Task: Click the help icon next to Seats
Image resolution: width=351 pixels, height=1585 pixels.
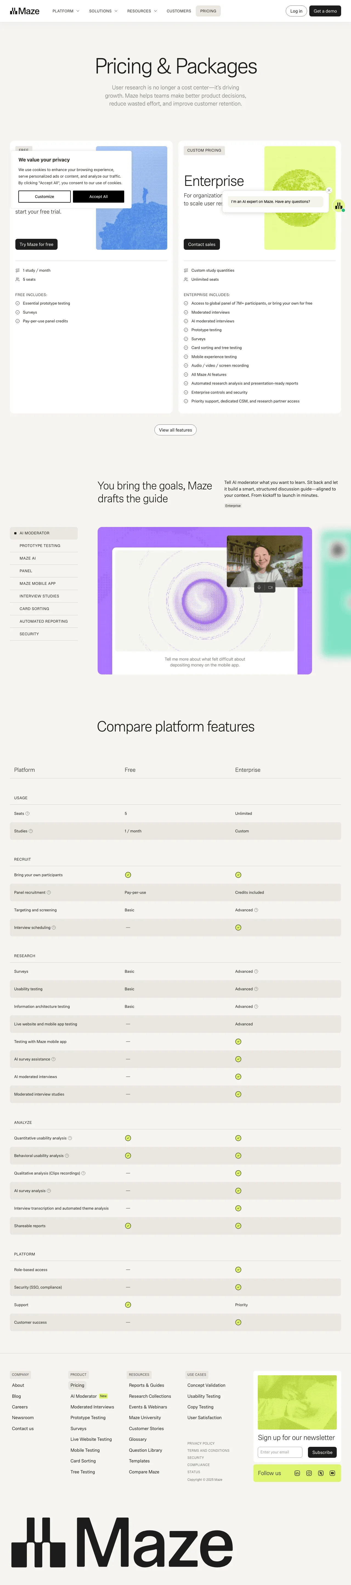Action: pyautogui.click(x=28, y=813)
